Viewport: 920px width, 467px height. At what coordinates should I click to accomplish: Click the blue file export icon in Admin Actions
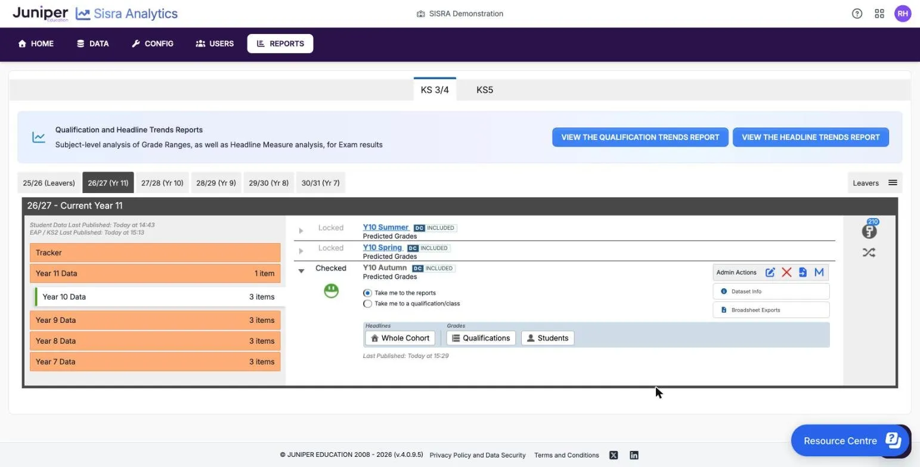click(x=803, y=272)
